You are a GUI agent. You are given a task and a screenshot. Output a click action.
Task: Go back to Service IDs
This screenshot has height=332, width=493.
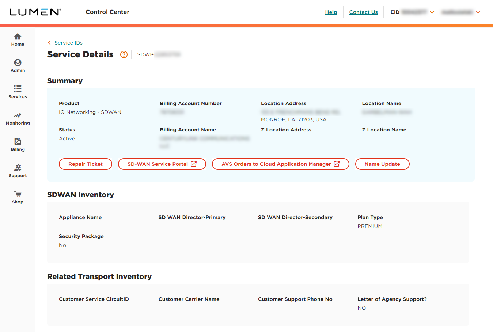click(x=68, y=43)
